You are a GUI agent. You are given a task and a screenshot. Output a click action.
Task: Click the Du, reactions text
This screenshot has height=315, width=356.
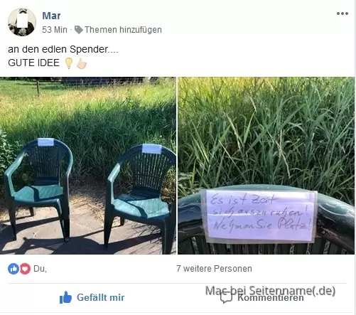(x=40, y=269)
